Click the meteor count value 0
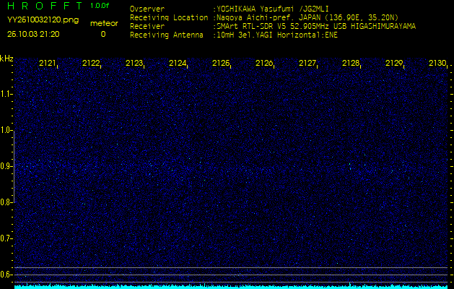 click(x=102, y=34)
